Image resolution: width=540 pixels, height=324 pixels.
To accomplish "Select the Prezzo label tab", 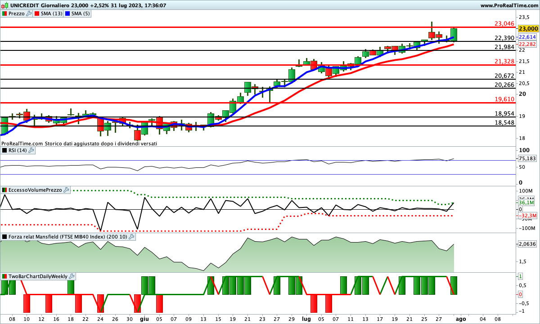I will click(x=17, y=13).
